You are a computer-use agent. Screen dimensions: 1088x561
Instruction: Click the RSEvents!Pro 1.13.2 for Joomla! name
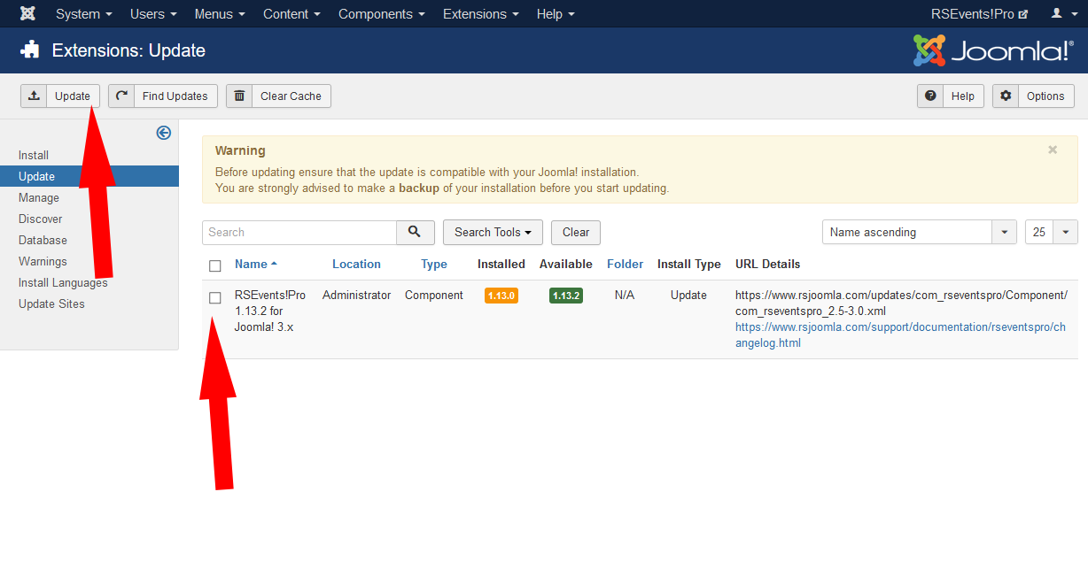(x=270, y=311)
